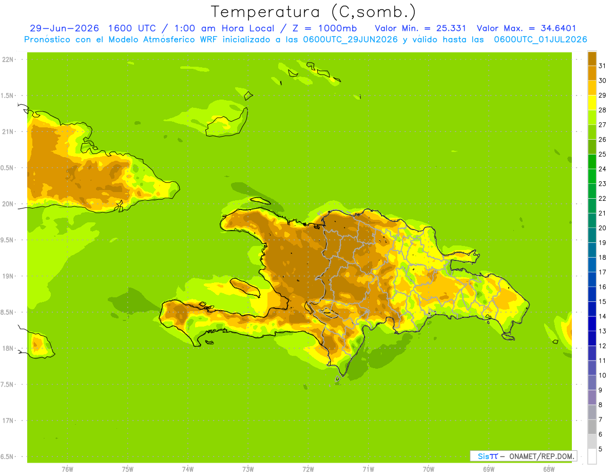Click the legend swatch between 27 and 28
The image size is (616, 476).
click(592, 117)
